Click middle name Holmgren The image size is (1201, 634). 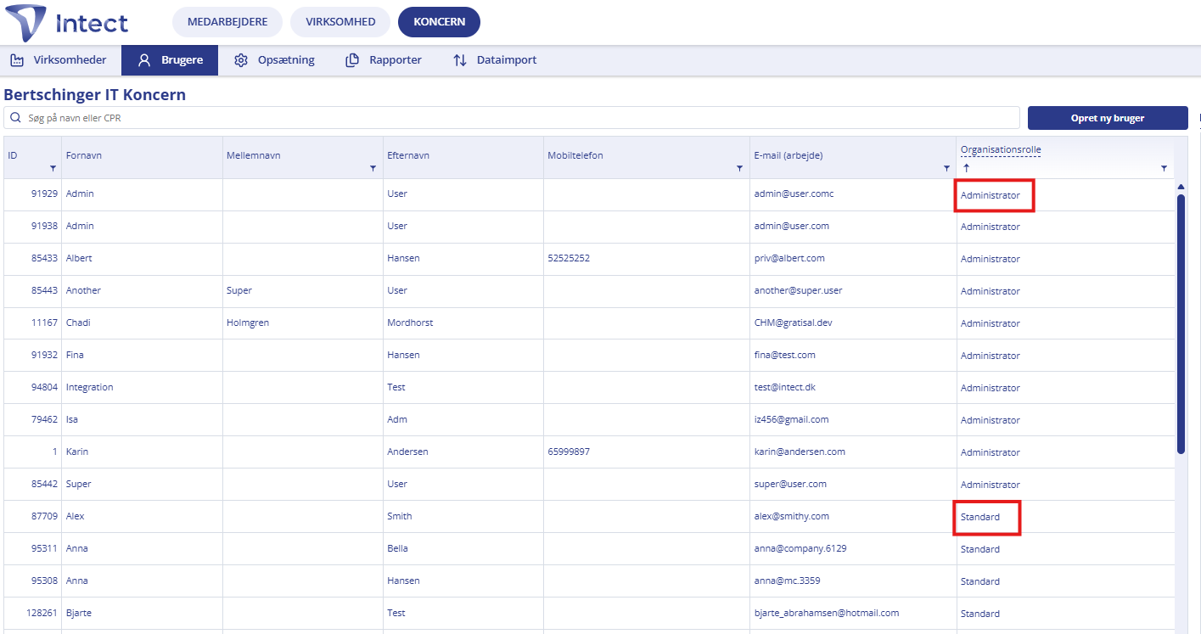248,323
